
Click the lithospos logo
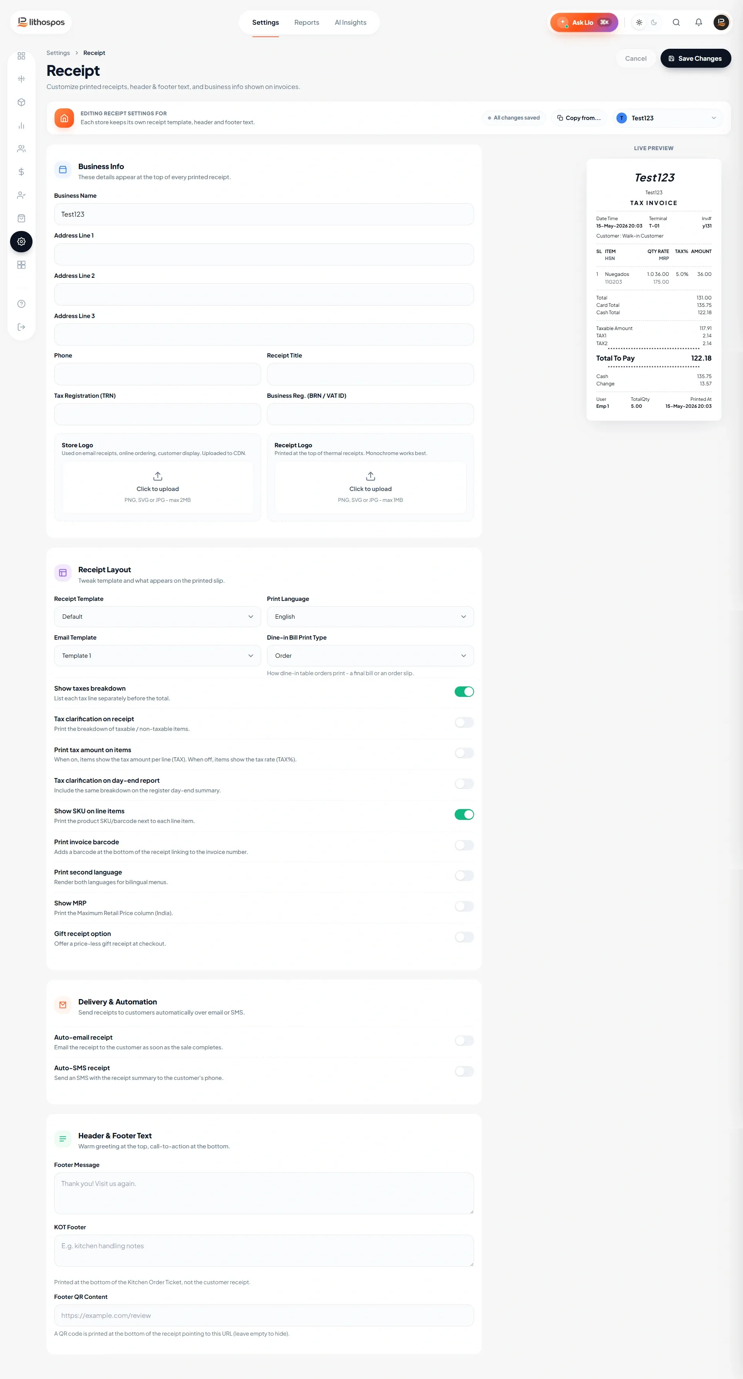[x=41, y=22]
